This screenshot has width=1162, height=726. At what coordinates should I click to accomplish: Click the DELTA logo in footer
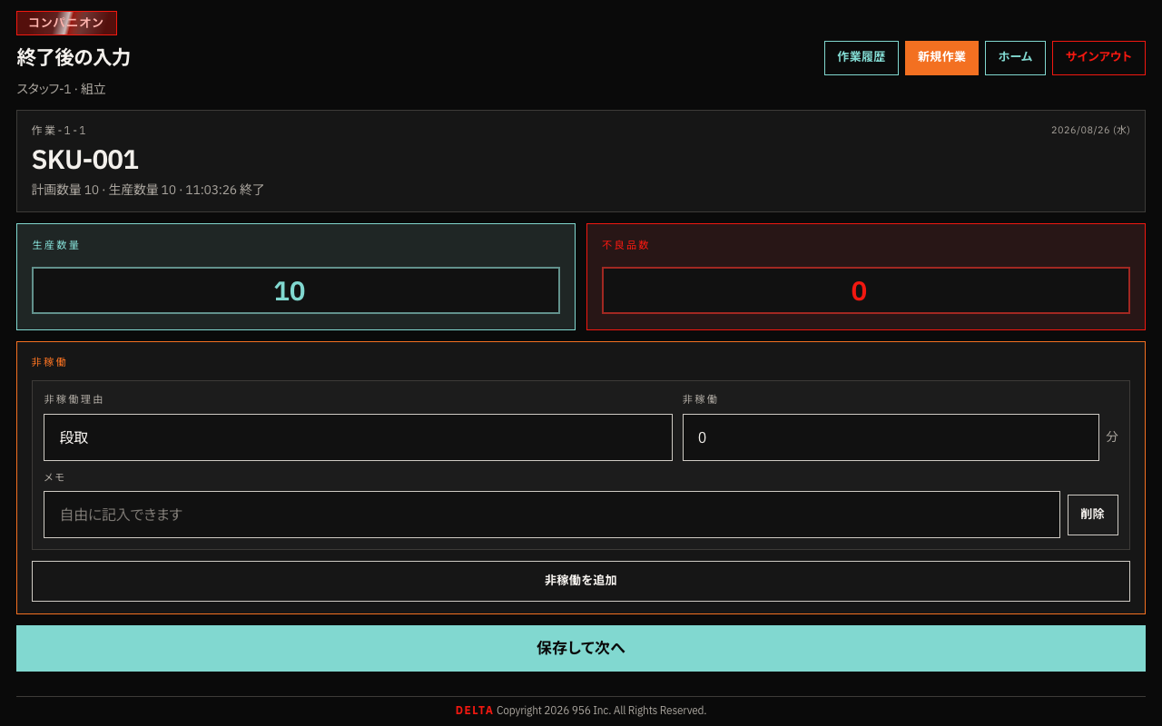[x=475, y=711]
